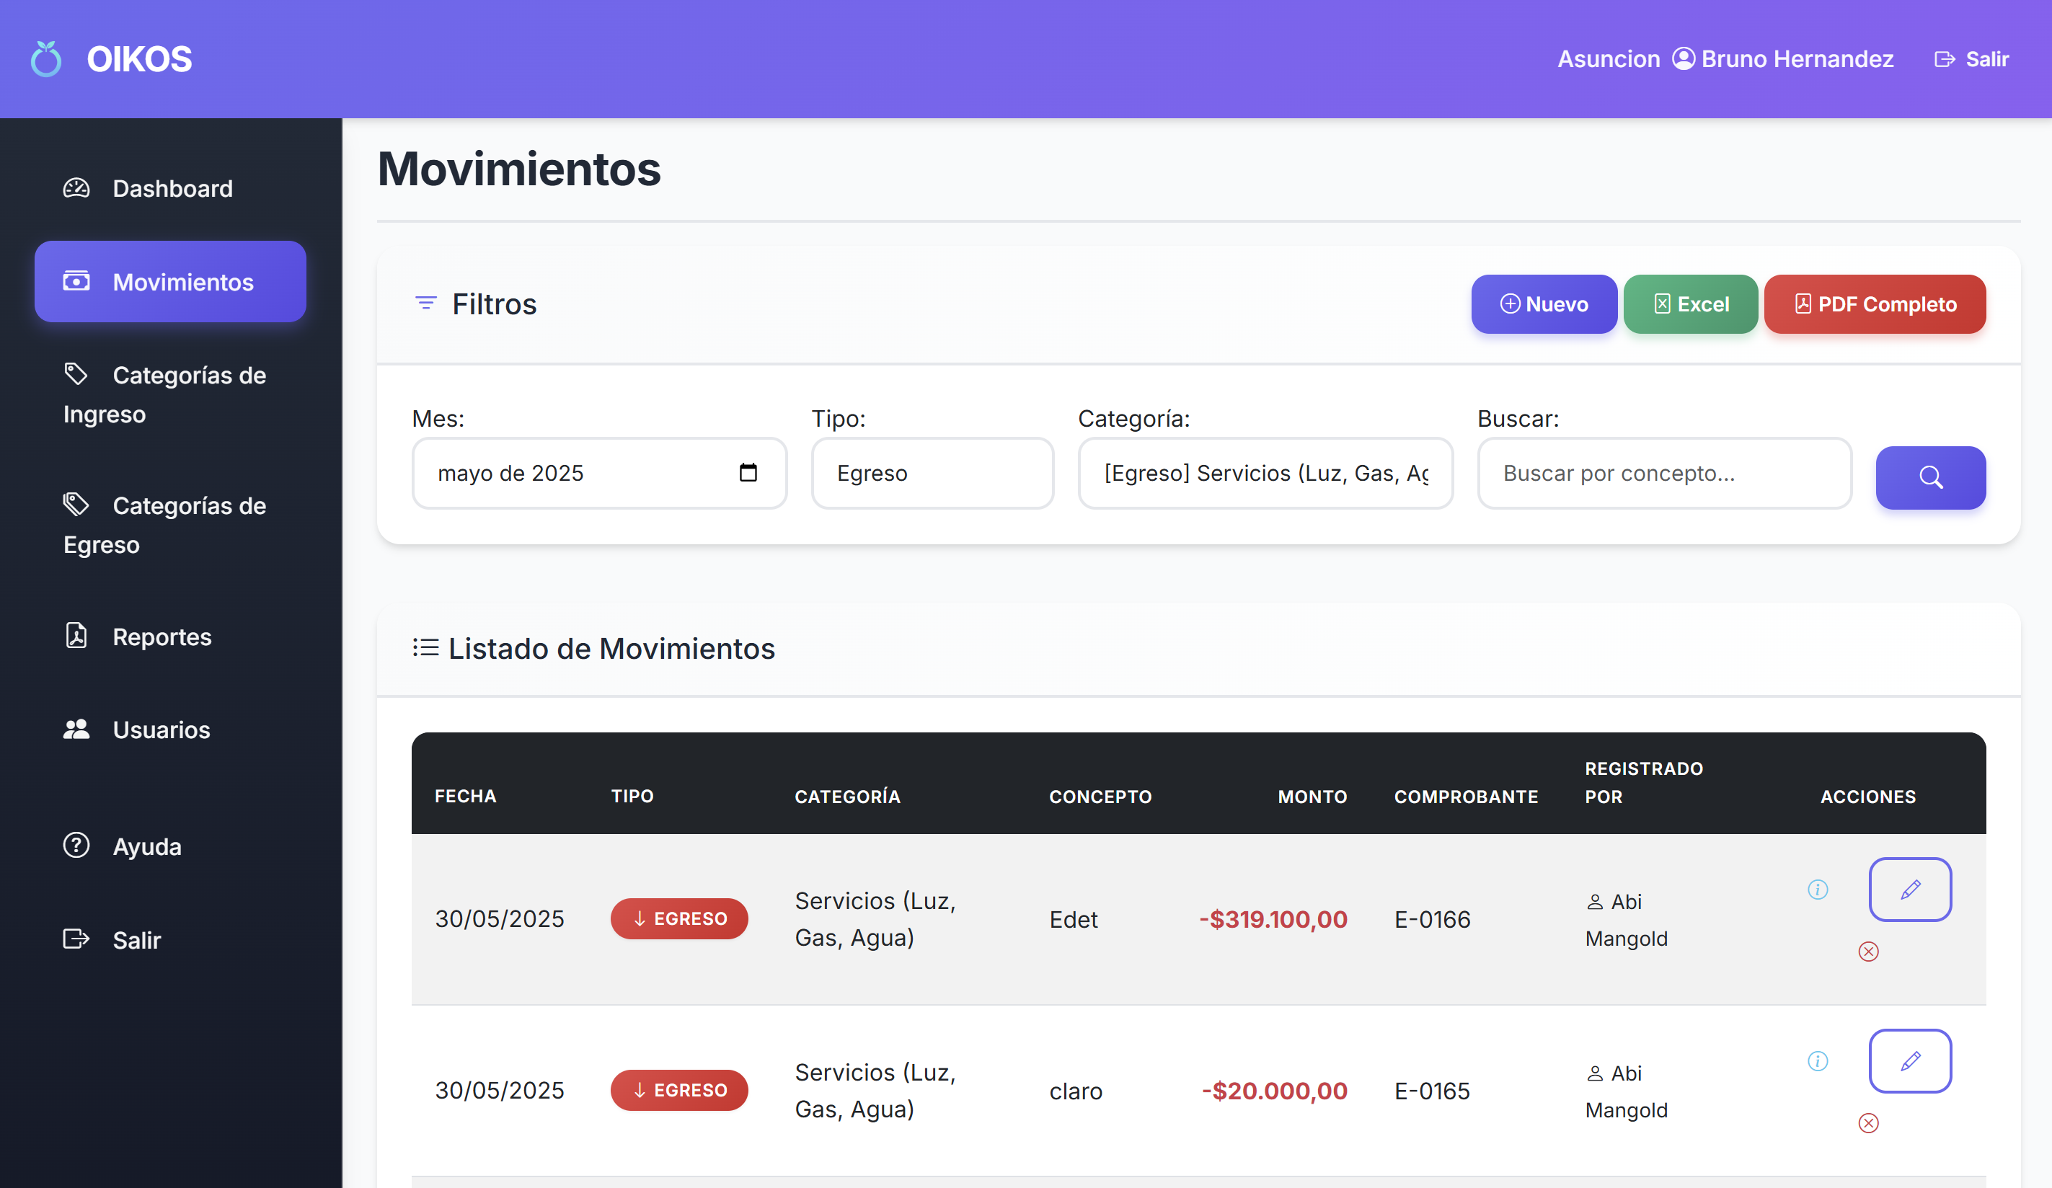This screenshot has height=1188, width=2052.
Task: Expand the Categoría filter dropdown
Action: [x=1265, y=473]
